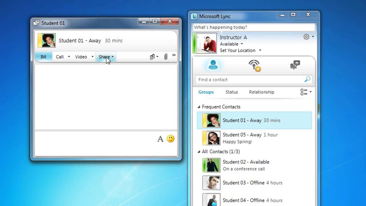Maximize the Microsoft Lync window
The width and height of the screenshot is (366, 206).
pyautogui.click(x=293, y=15)
